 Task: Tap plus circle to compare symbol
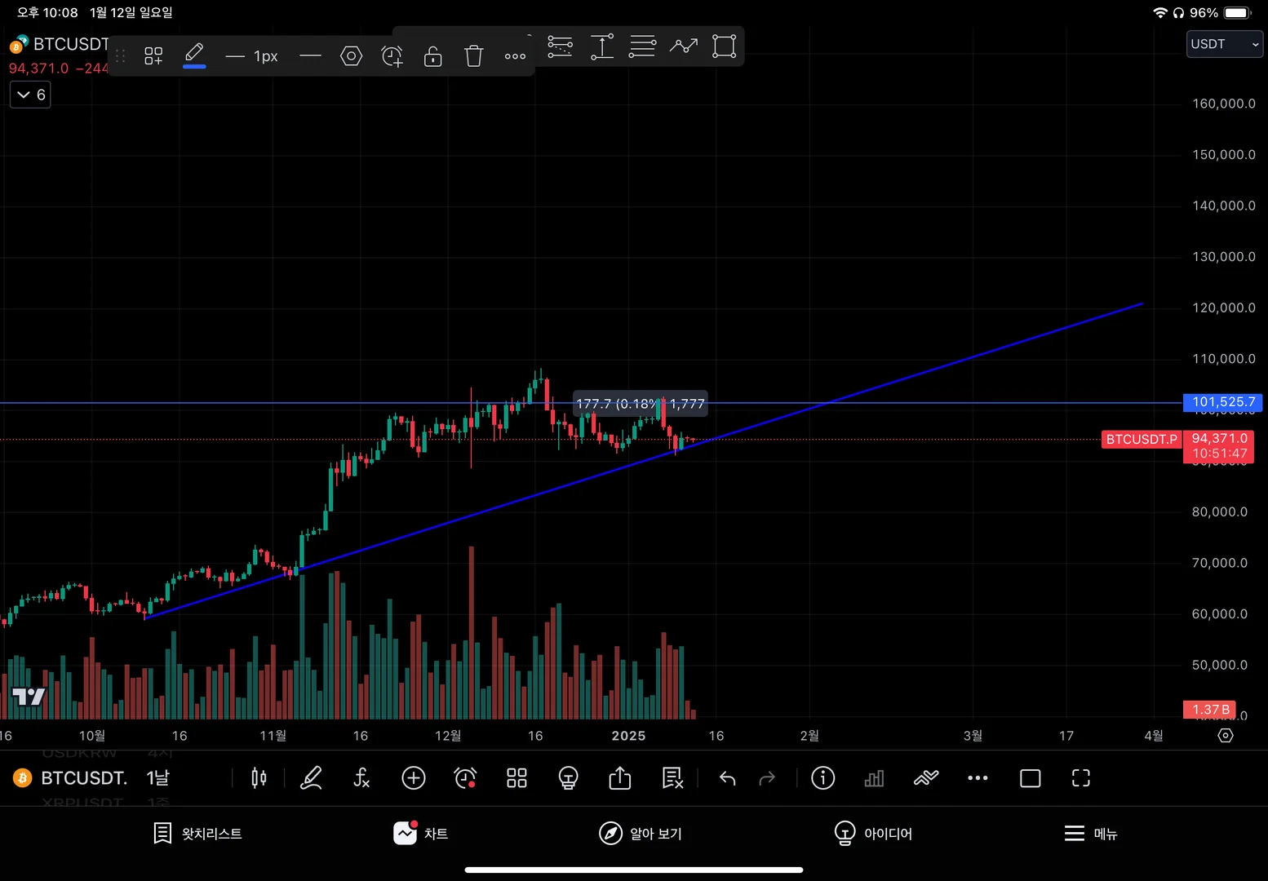coord(414,778)
